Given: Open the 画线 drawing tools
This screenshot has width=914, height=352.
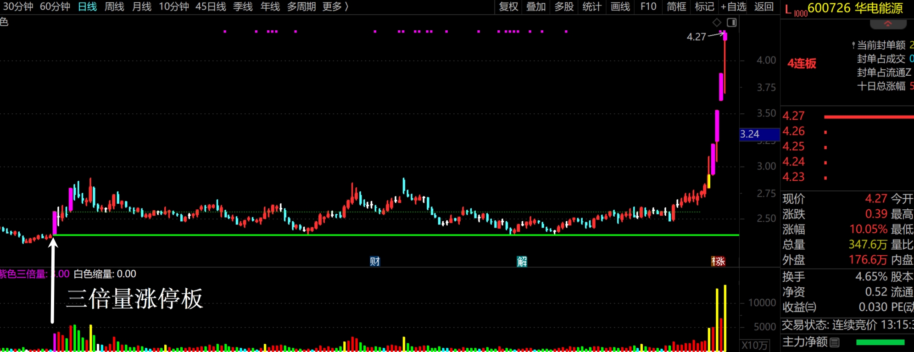Looking at the screenshot, I should [x=620, y=7].
